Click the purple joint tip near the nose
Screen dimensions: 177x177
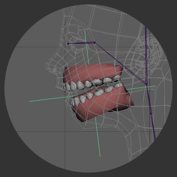point(68,43)
